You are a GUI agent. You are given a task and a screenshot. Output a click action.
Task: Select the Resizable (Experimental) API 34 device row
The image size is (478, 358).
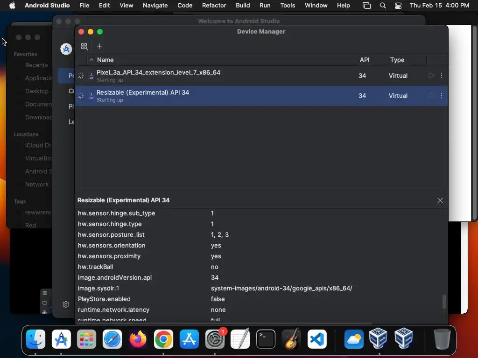(261, 96)
